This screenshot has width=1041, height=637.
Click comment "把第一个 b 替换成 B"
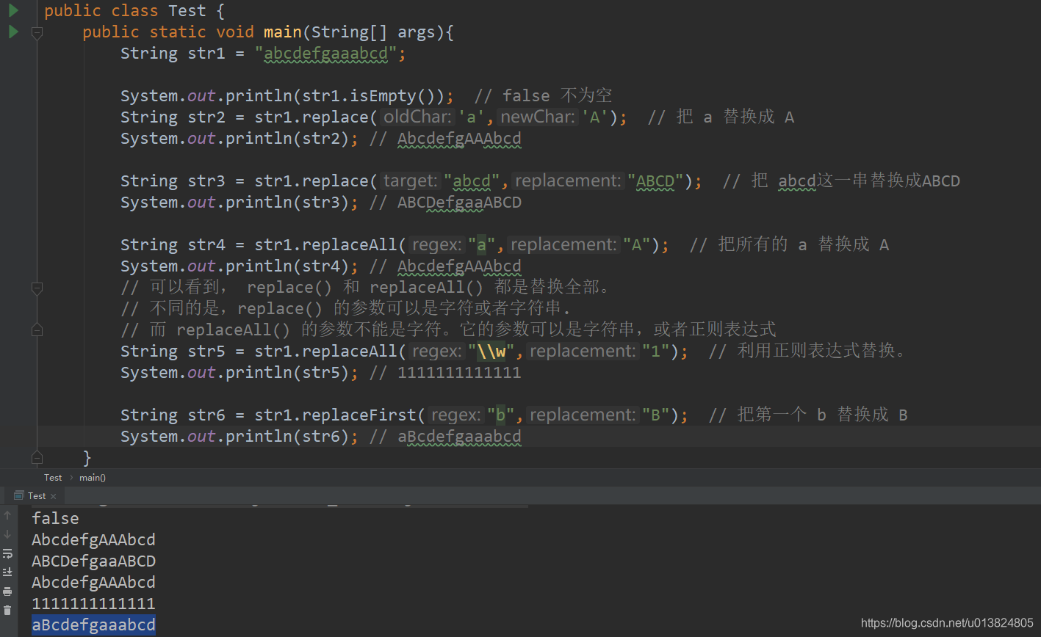[822, 415]
